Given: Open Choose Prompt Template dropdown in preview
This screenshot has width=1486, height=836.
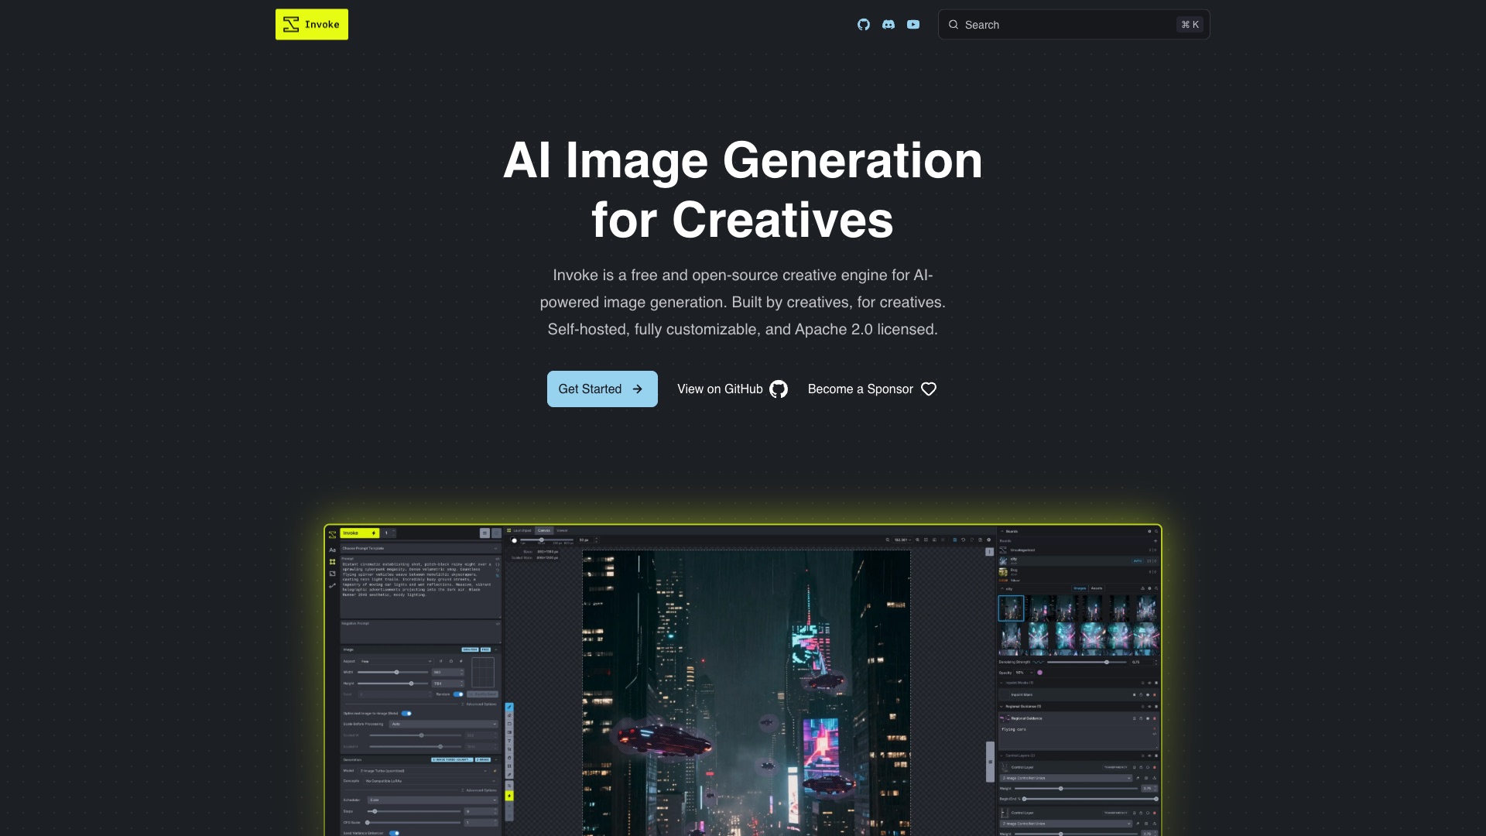Looking at the screenshot, I should [421, 548].
